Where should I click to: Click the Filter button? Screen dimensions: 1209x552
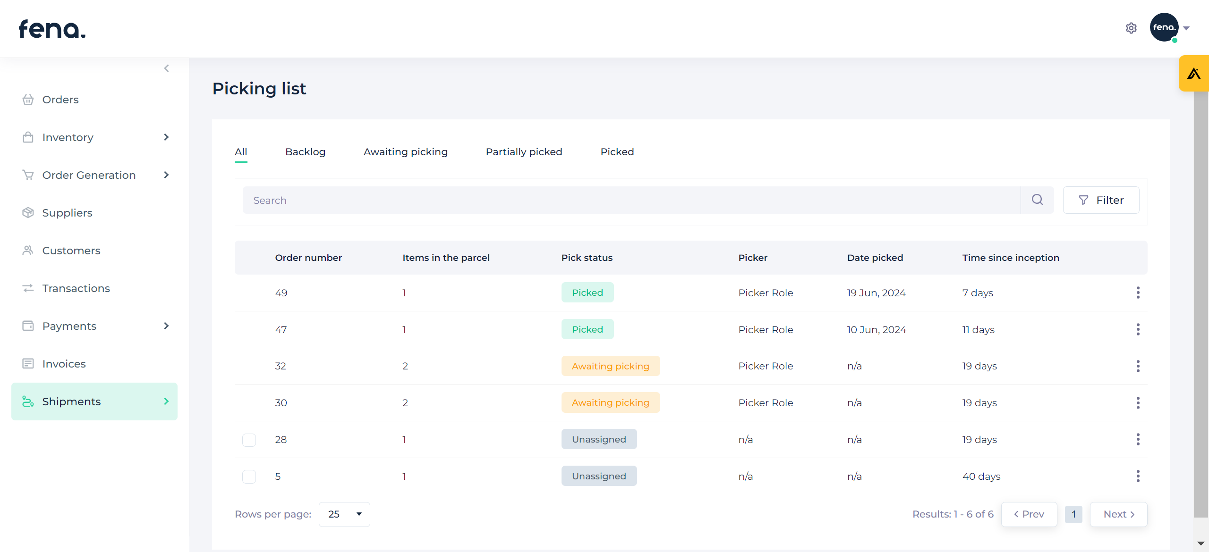pyautogui.click(x=1101, y=200)
